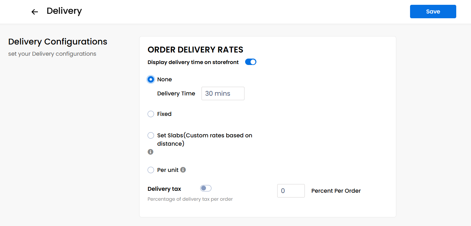Click the Save button
Image resolution: width=471 pixels, height=226 pixels.
click(x=433, y=12)
